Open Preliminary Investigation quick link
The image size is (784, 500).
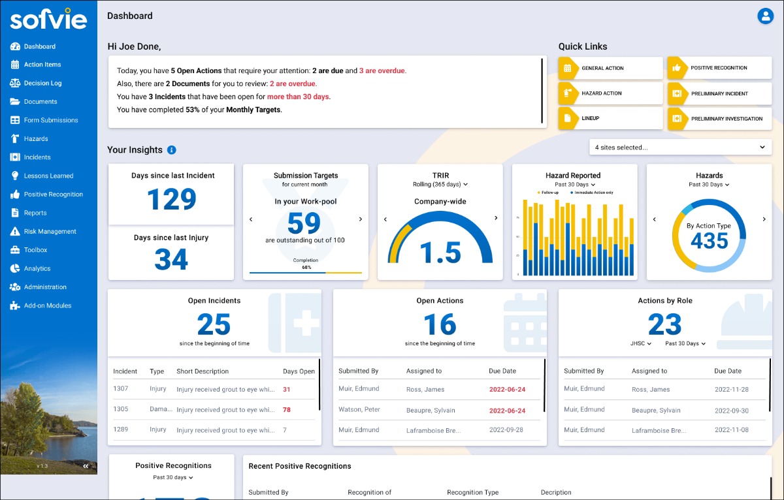719,119
